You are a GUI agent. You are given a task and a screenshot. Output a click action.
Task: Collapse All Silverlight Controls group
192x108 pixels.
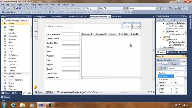[3, 74]
